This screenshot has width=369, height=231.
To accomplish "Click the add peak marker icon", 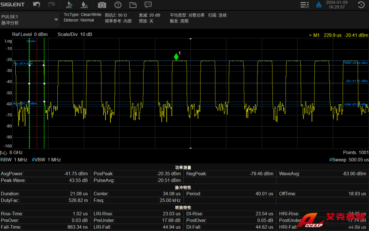I will click(69, 5).
